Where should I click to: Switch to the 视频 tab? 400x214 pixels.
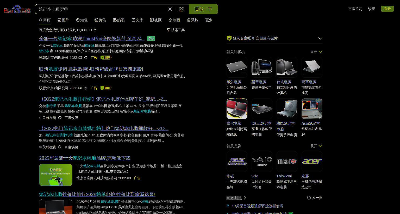coord(156,20)
